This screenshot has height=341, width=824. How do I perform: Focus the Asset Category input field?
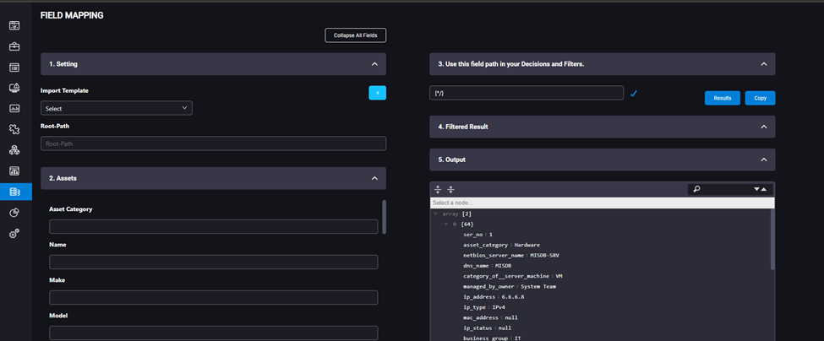(213, 227)
